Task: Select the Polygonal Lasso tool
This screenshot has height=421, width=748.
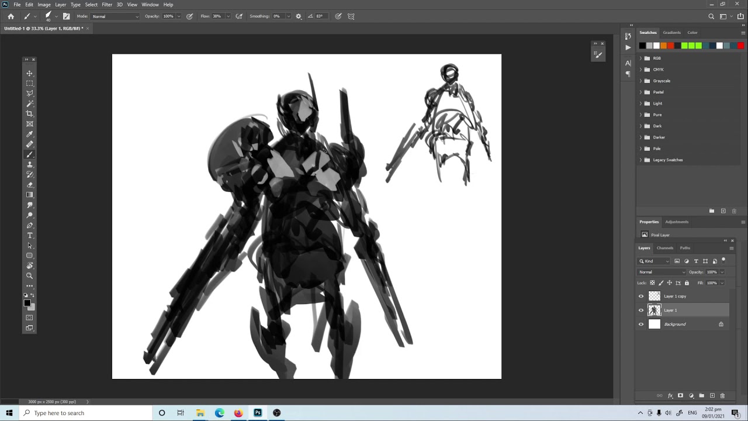Action: coord(30,94)
